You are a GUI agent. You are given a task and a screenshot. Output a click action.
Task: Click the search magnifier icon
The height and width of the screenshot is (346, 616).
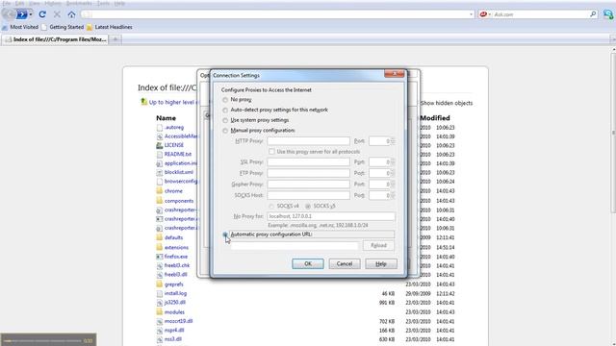tap(593, 14)
